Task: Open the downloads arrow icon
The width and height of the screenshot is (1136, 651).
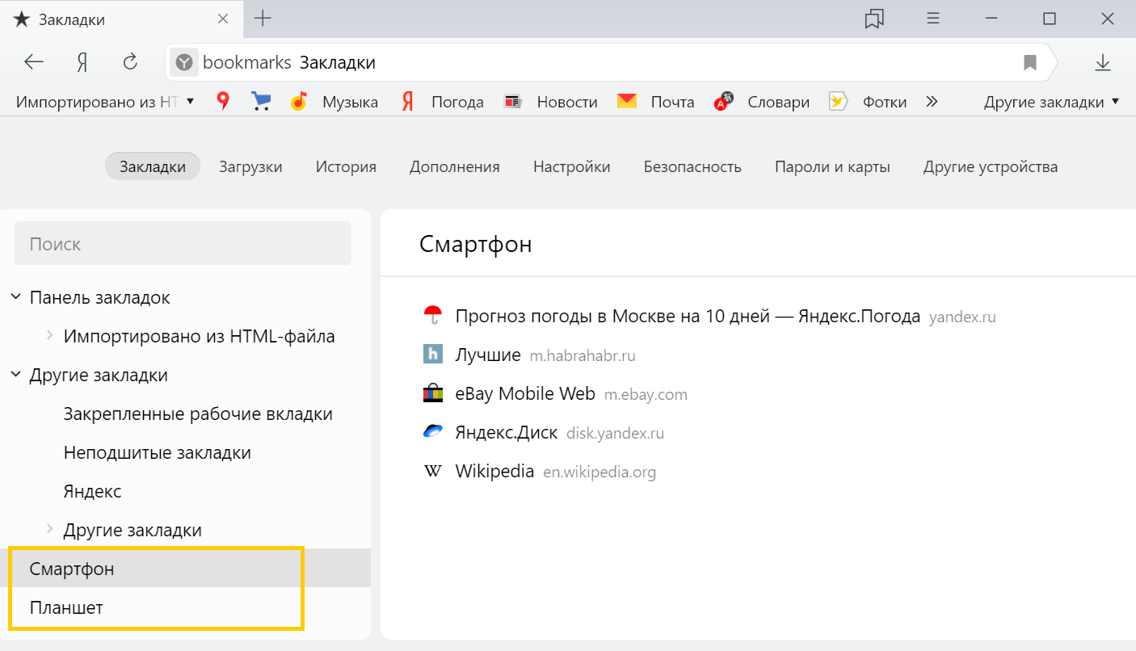Action: pos(1103,62)
